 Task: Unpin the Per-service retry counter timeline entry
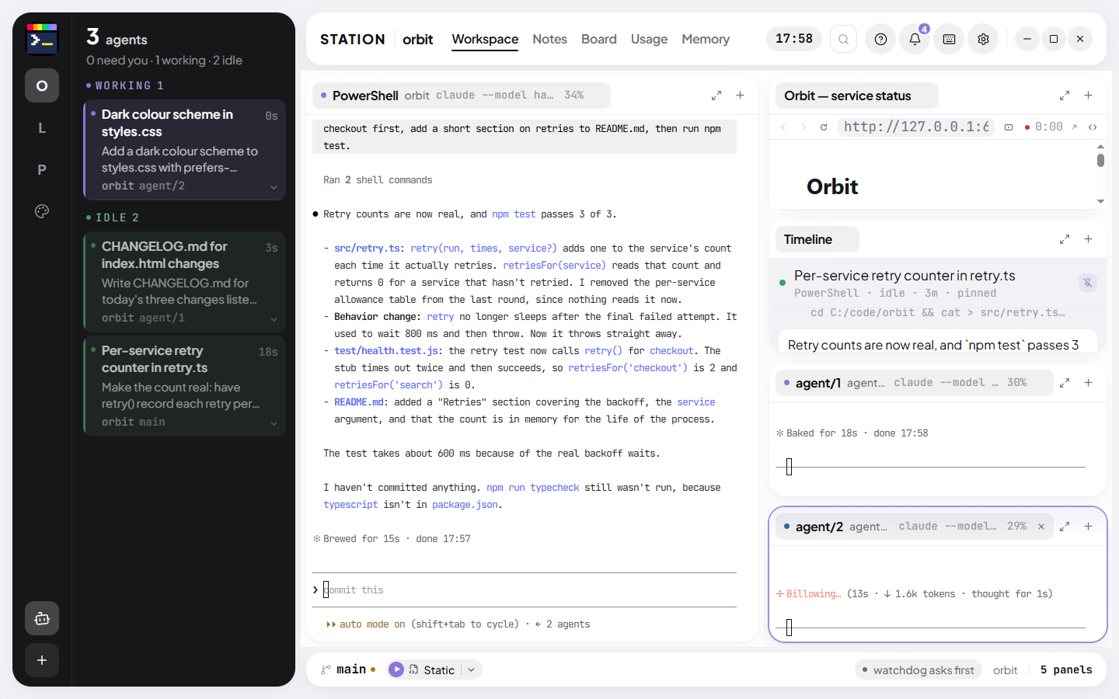point(1088,283)
